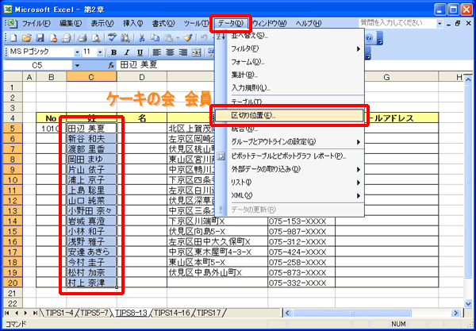
Task: Choose ピボットテーブルとピボットグラフ レポート entry
Action: coord(290,156)
